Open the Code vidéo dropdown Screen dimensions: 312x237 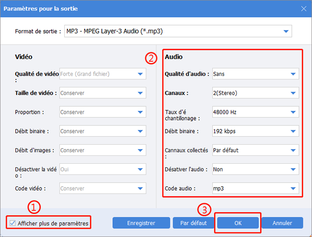click(103, 188)
